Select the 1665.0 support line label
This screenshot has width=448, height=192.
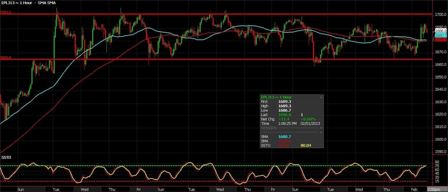point(6,58)
